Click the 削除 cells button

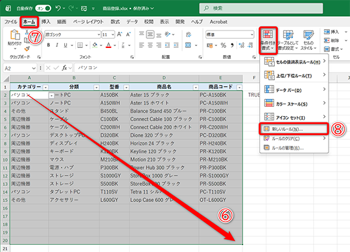pos(332,40)
